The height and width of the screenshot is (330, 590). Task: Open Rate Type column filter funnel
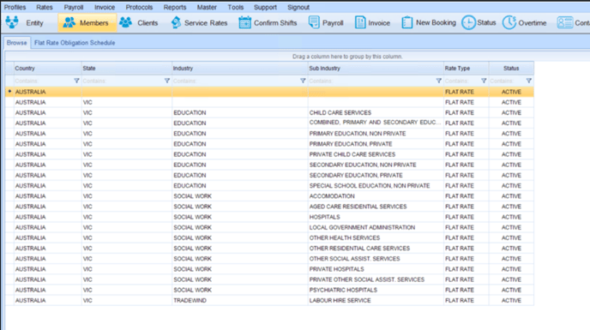point(484,81)
